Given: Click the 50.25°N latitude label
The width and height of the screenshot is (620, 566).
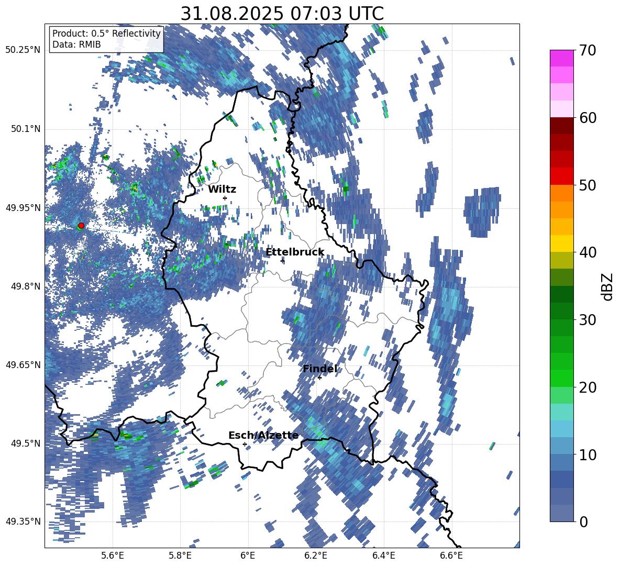Looking at the screenshot, I should [x=23, y=50].
